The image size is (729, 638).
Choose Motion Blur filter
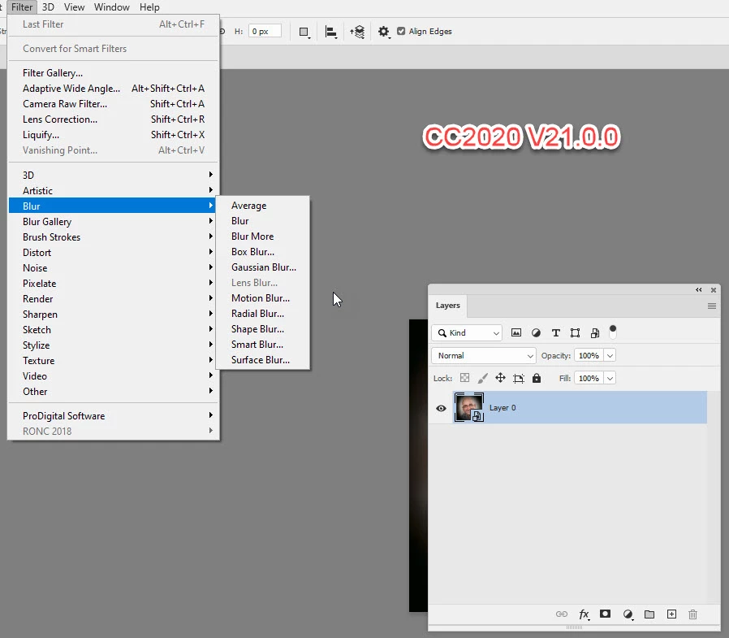click(x=263, y=297)
